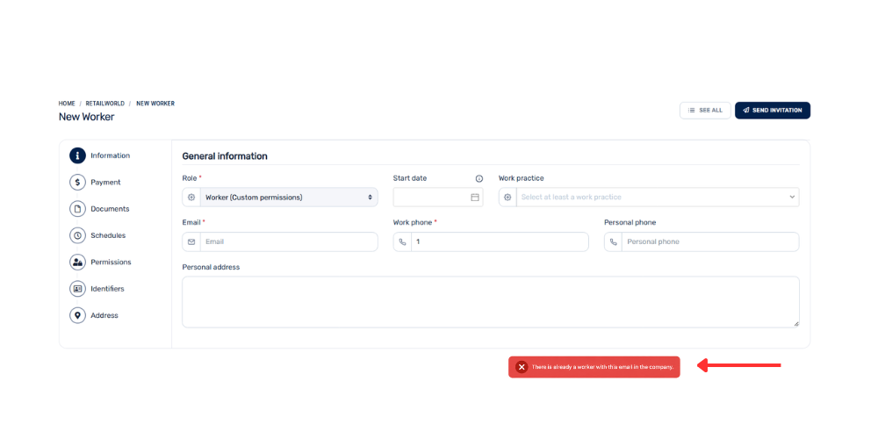
Task: Go to Retailworld breadcrumb
Action: (x=105, y=104)
